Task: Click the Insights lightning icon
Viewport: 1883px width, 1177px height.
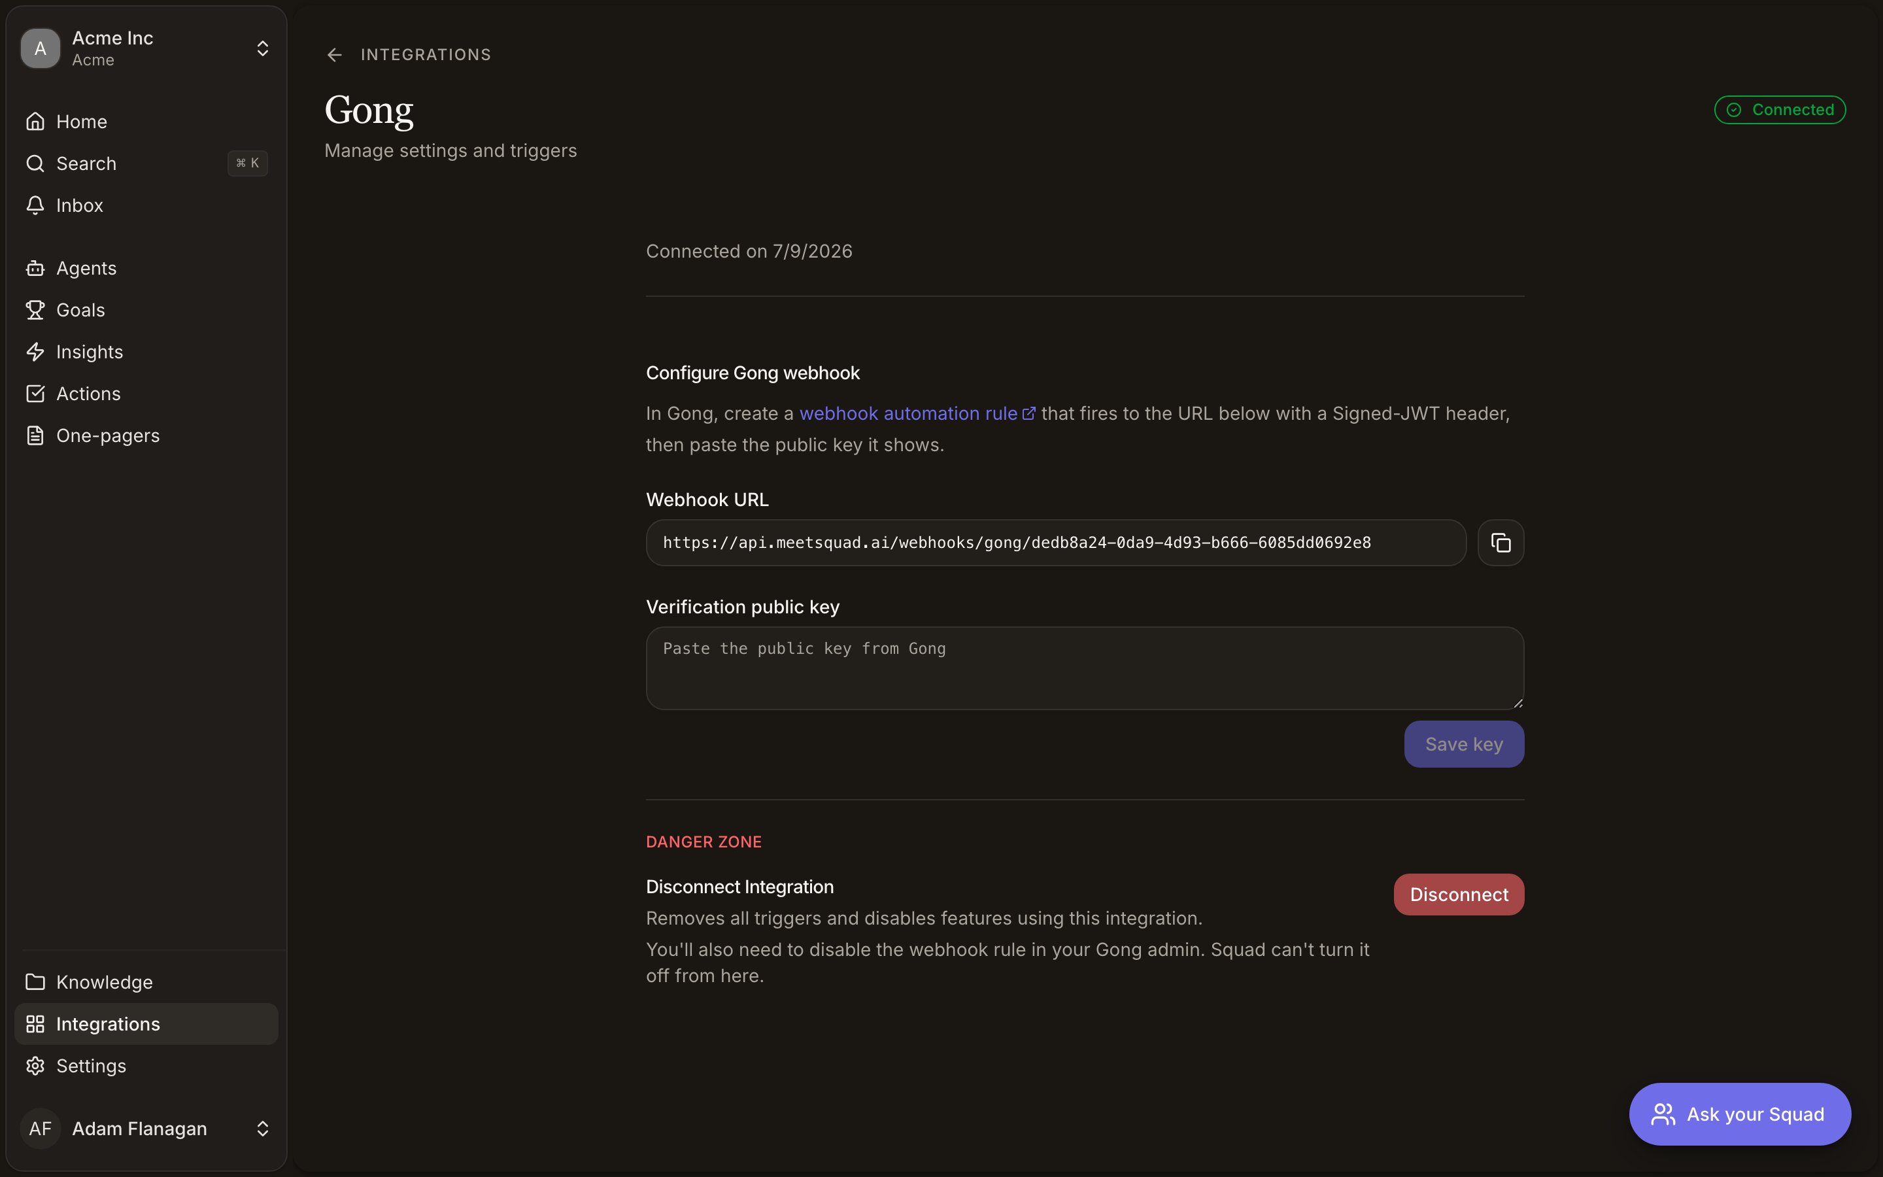Action: click(35, 352)
